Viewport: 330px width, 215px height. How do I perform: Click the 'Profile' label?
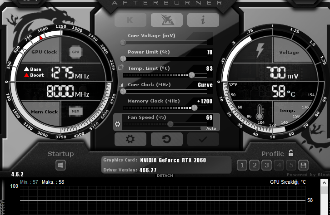(273, 154)
